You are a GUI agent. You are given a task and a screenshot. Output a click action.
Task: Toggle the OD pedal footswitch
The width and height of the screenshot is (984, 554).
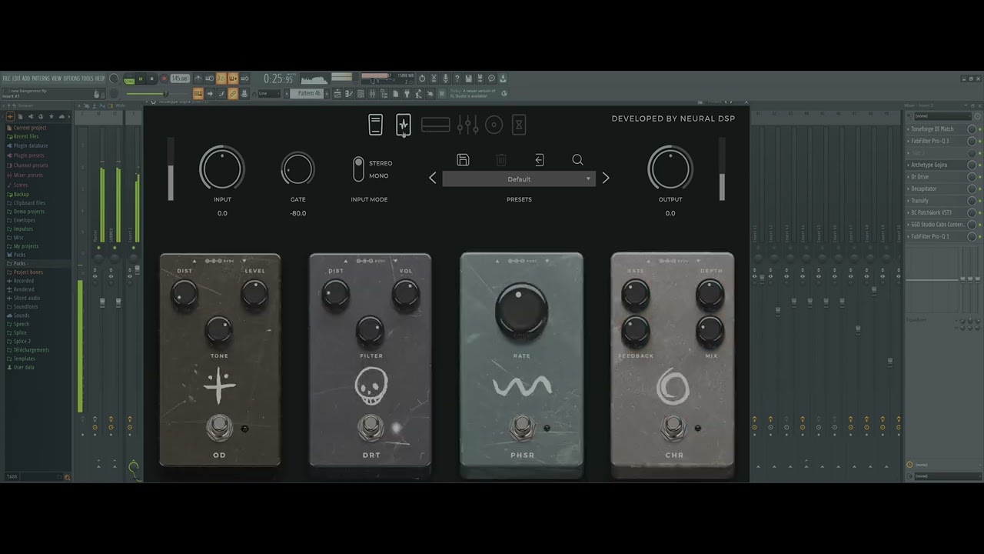[x=219, y=427]
